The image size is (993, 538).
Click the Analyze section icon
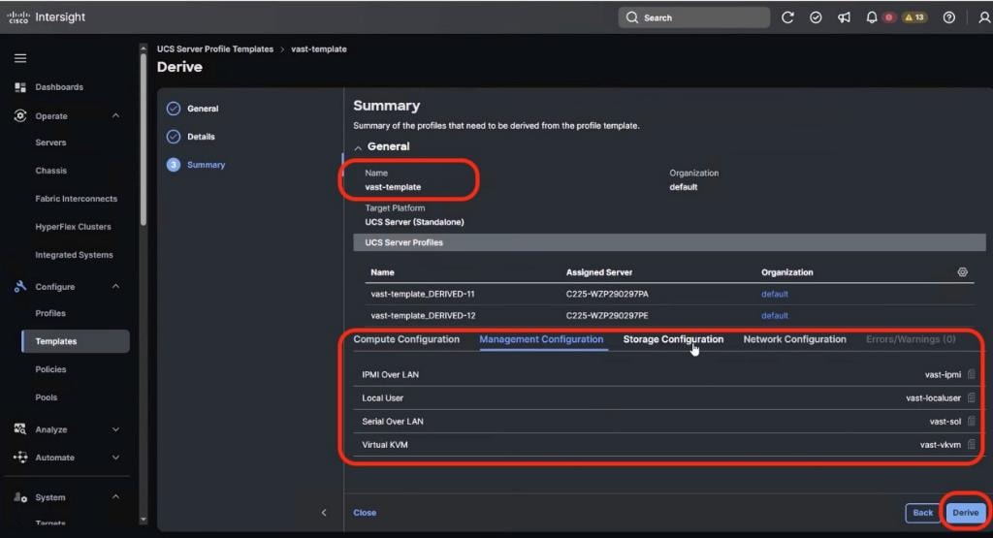[x=20, y=429]
